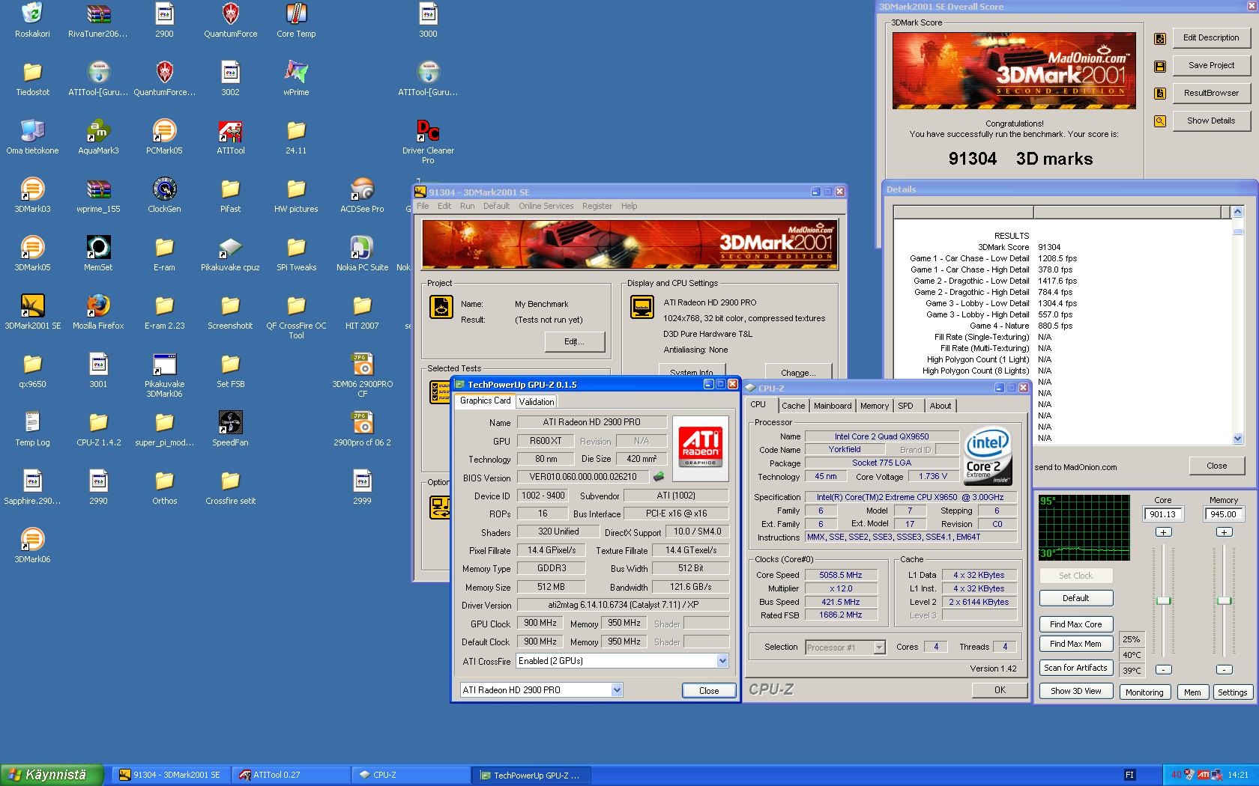This screenshot has width=1259, height=786.
Task: Click the FI language indicator in the taskbar
Action: (x=1129, y=776)
